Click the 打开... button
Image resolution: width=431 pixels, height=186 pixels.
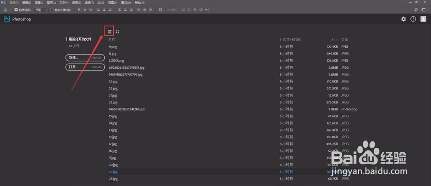[85, 67]
